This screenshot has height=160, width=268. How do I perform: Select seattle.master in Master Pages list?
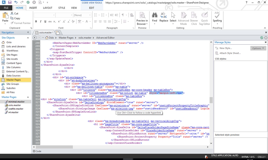pyautogui.click(x=16, y=109)
